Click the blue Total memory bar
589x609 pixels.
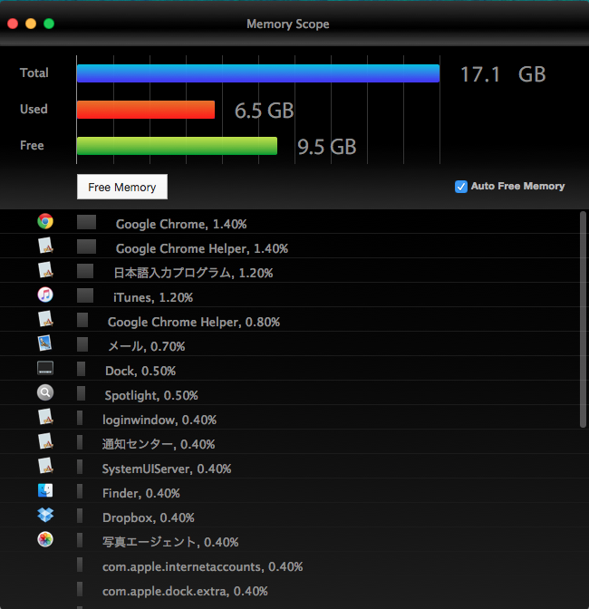[258, 73]
